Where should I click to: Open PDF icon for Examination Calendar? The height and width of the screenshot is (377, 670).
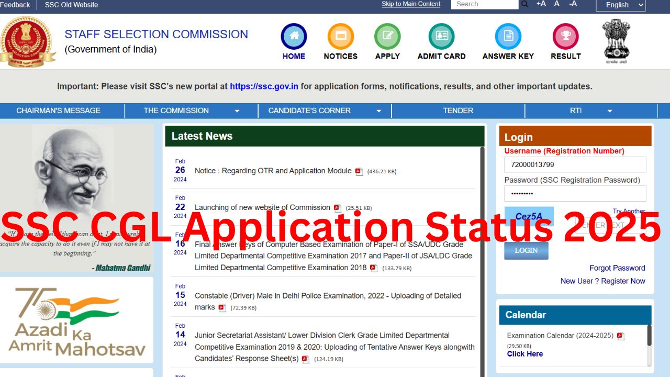pyautogui.click(x=621, y=336)
